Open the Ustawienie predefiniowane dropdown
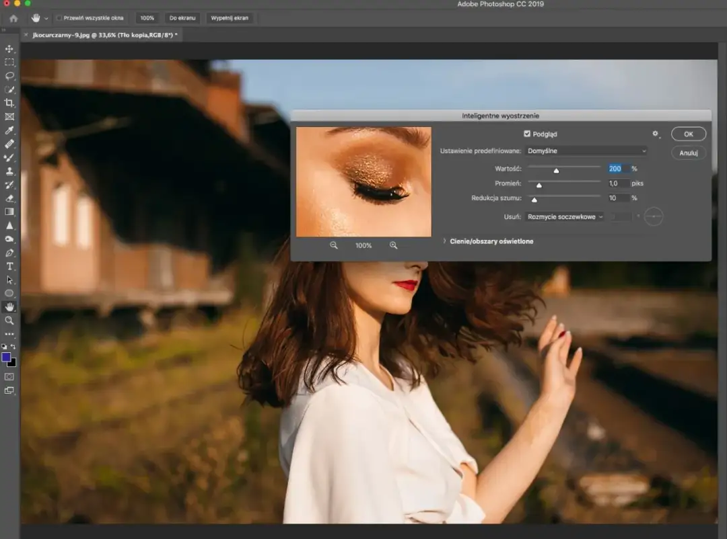This screenshot has height=539, width=727. pos(586,151)
